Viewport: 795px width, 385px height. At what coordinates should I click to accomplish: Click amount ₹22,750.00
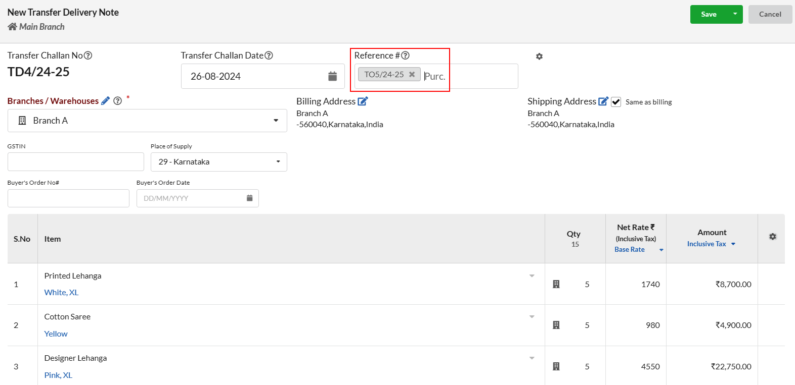pos(731,367)
